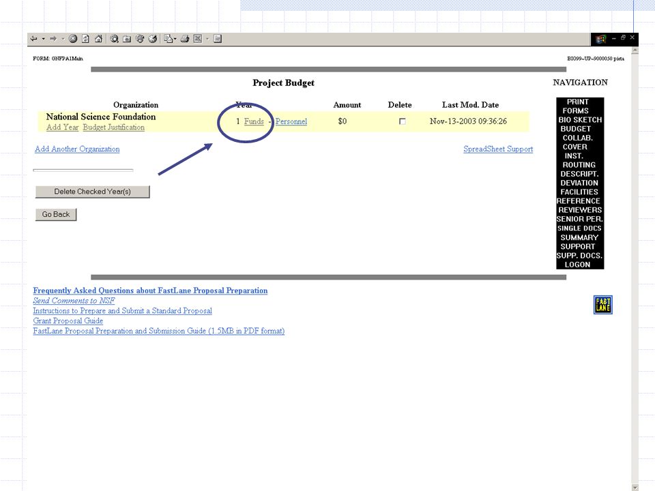The width and height of the screenshot is (655, 491).
Task: Click the vertical scrollbar up arrow
Action: click(635, 50)
